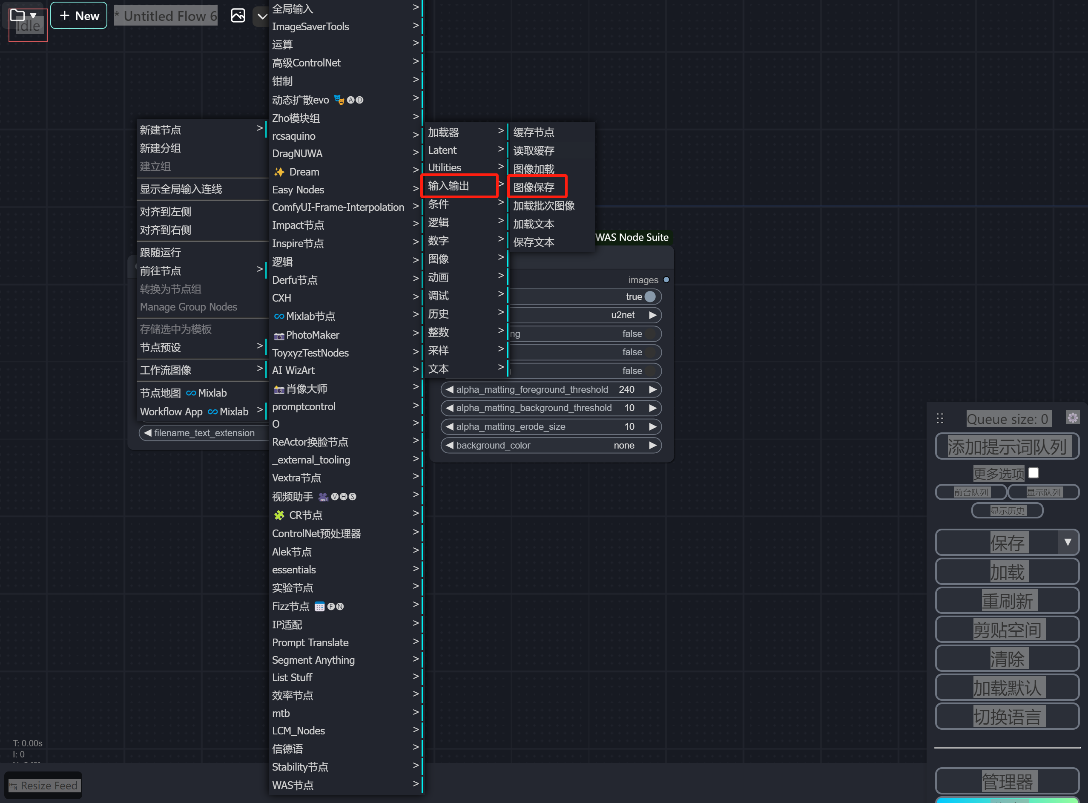The height and width of the screenshot is (803, 1088).
Task: Expand the chevron dropdown next to image icon
Action: tap(262, 17)
